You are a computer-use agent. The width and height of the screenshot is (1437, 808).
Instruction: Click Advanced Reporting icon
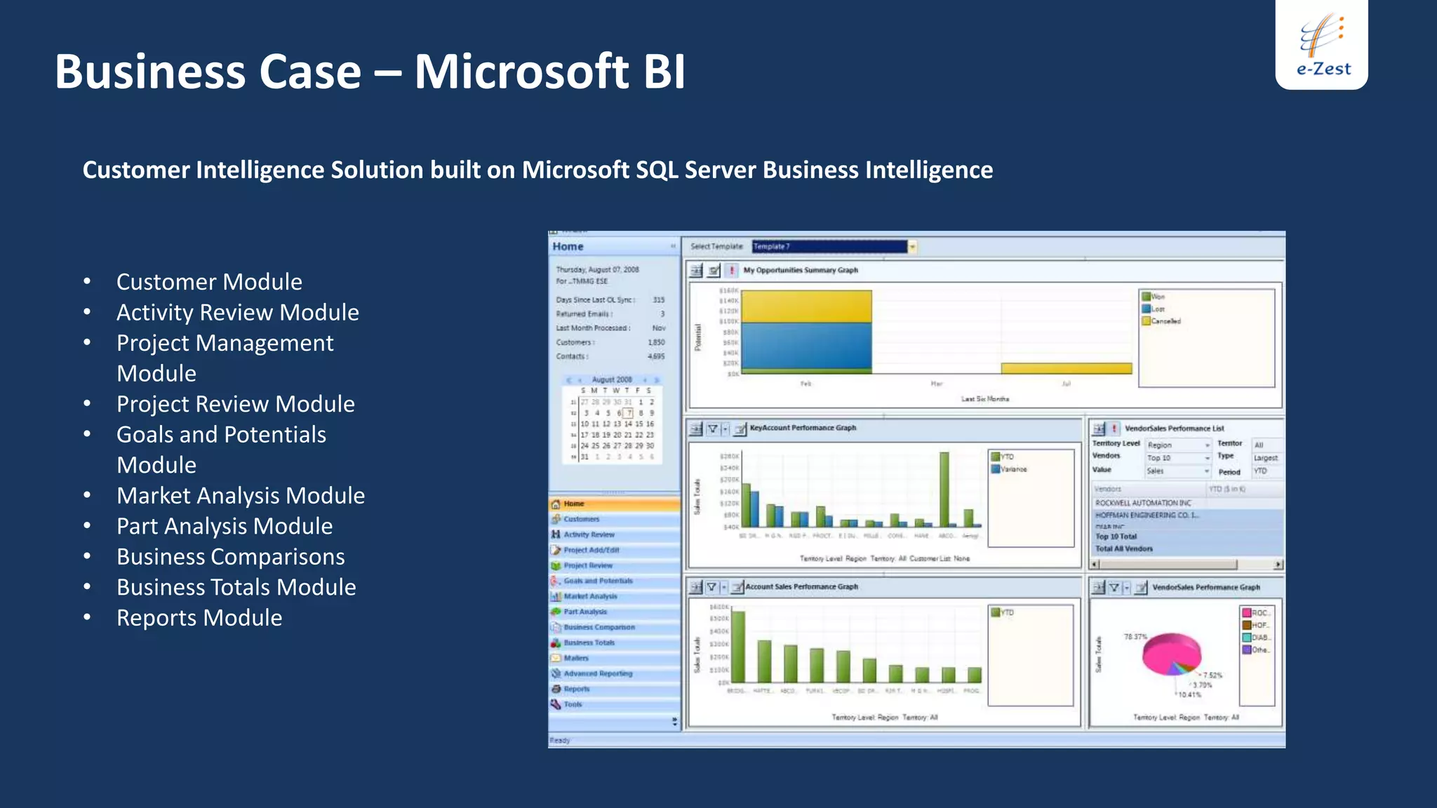(x=556, y=673)
